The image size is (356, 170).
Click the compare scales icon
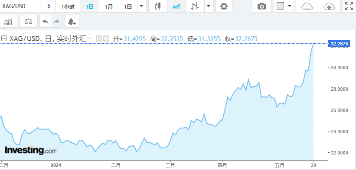coord(28,22)
